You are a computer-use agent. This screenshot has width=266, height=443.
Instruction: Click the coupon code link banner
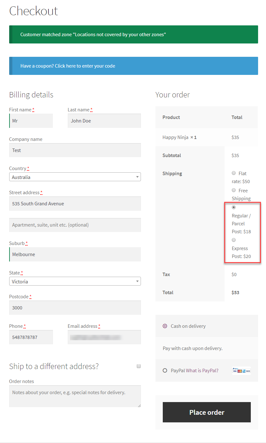click(x=68, y=66)
